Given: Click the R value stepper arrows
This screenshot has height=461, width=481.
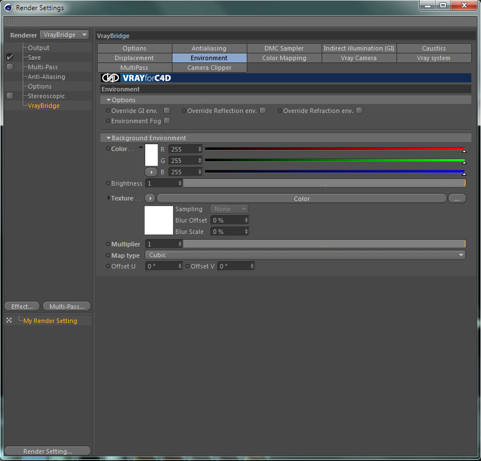Looking at the screenshot, I should click(x=200, y=149).
